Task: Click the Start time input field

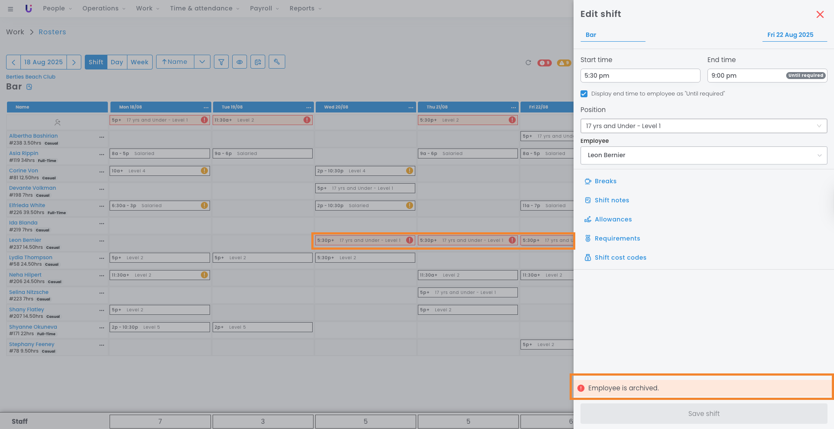Action: [x=640, y=76]
